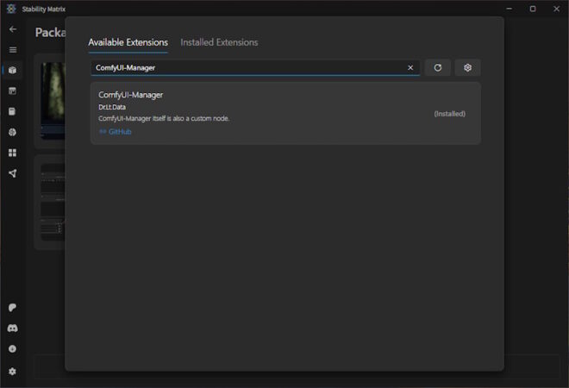Click the box icon below the Packages icon
Screen dimensions: 569x388
(13, 91)
